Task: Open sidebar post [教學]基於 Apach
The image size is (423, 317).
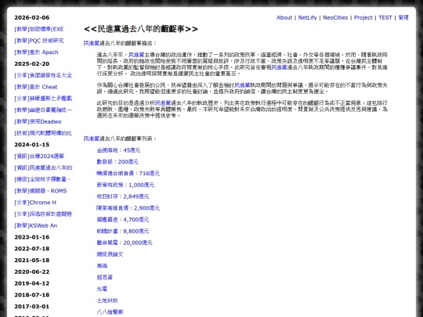Action: click(36, 52)
